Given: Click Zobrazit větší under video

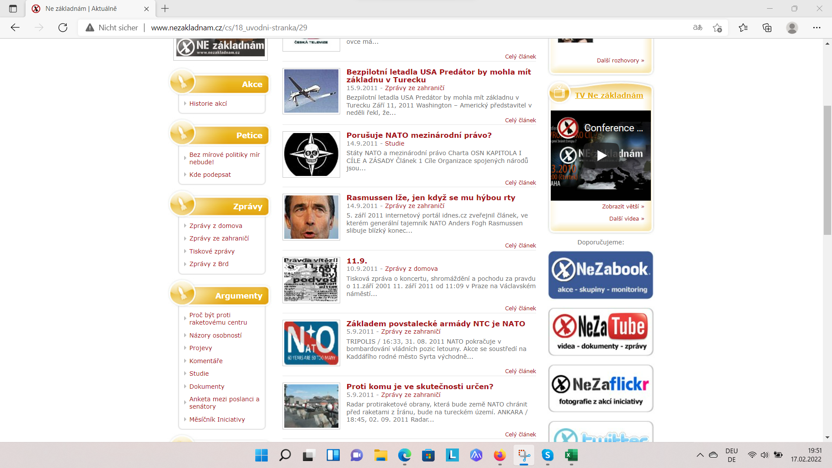Looking at the screenshot, I should (x=623, y=207).
